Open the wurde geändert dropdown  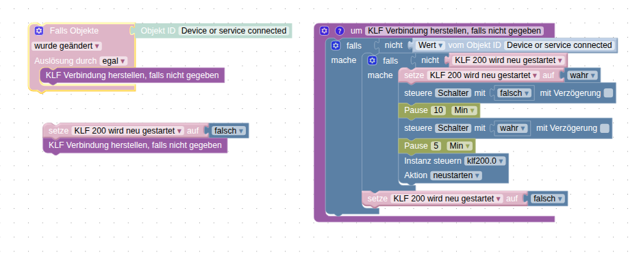[x=67, y=46]
